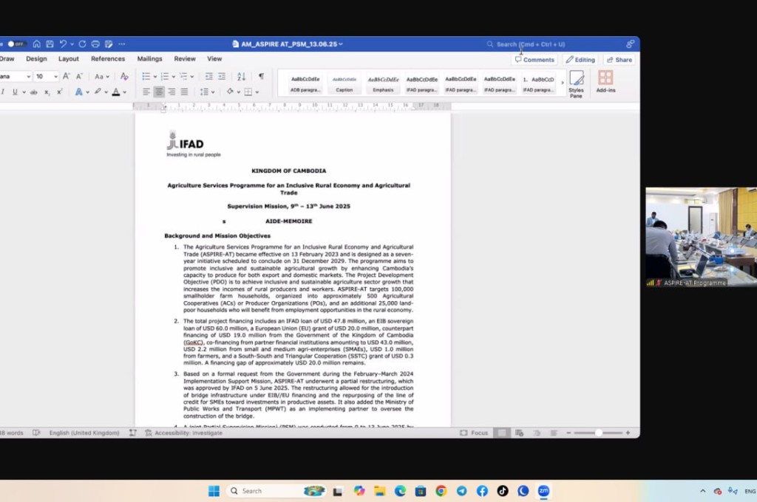This screenshot has width=757, height=502.
Task: Click the Search field in title bar
Action: click(531, 44)
